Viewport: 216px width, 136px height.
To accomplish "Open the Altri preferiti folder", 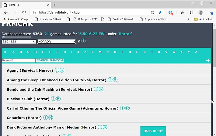I will [204, 19].
